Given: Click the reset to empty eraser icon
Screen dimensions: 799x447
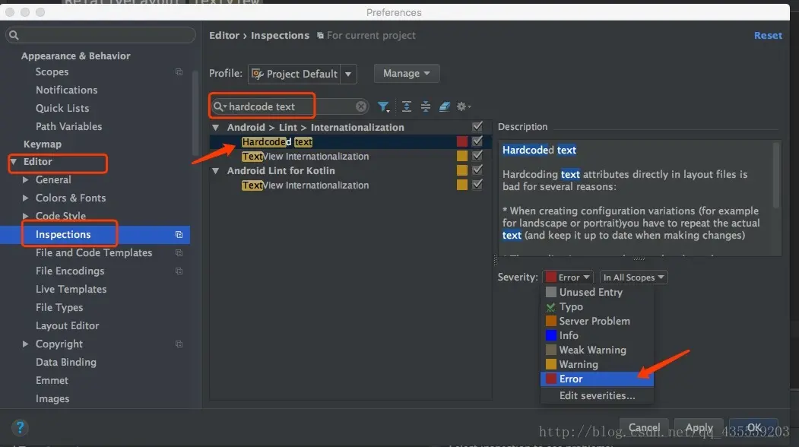Looking at the screenshot, I should pyautogui.click(x=444, y=106).
